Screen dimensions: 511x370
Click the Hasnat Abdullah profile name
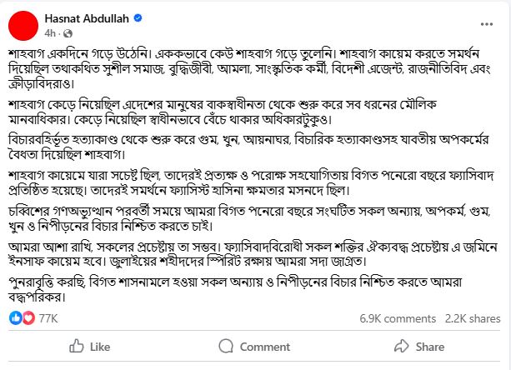(87, 18)
